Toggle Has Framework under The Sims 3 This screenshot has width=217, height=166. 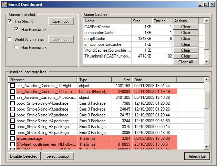pyautogui.click(x=17, y=29)
